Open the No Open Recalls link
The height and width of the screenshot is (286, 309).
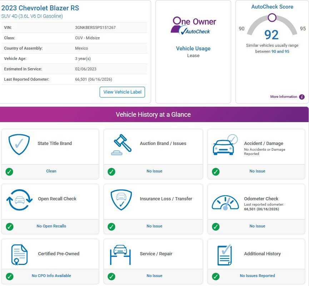coord(51,226)
